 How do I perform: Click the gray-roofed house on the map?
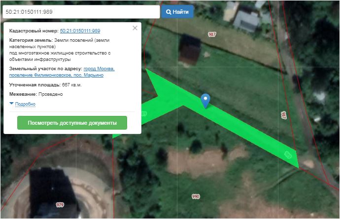(x=247, y=21)
